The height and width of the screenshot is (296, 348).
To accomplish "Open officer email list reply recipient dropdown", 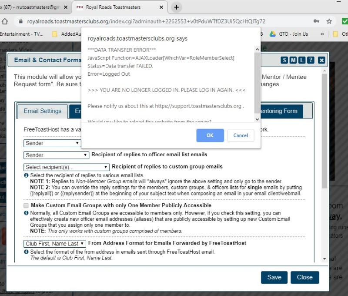I will point(57,155).
